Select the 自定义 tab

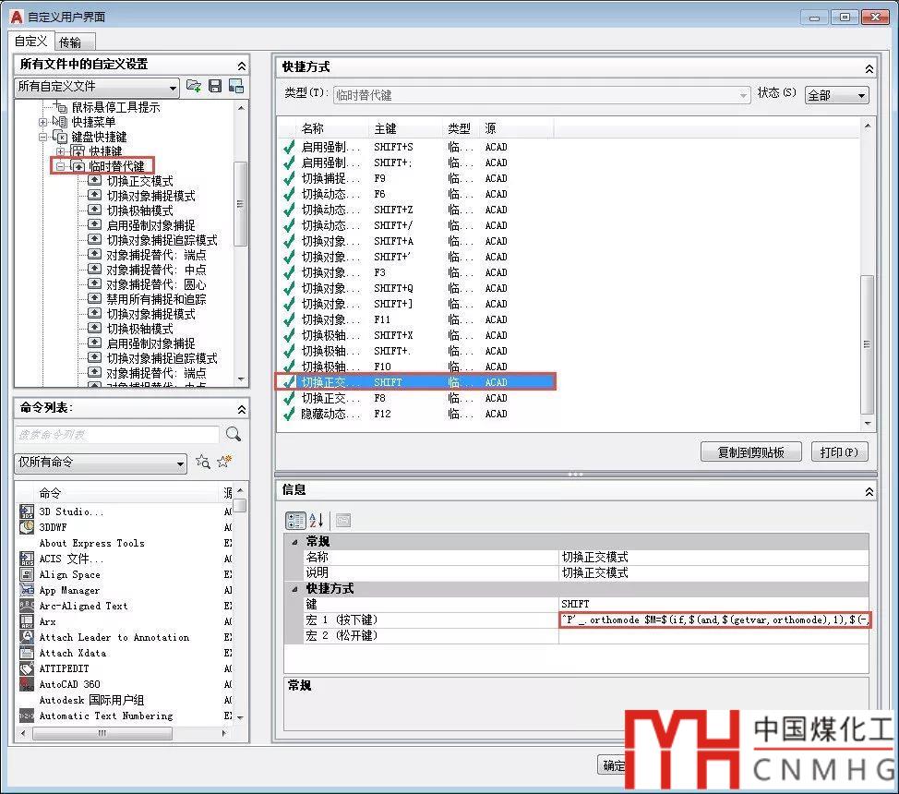pyautogui.click(x=30, y=42)
